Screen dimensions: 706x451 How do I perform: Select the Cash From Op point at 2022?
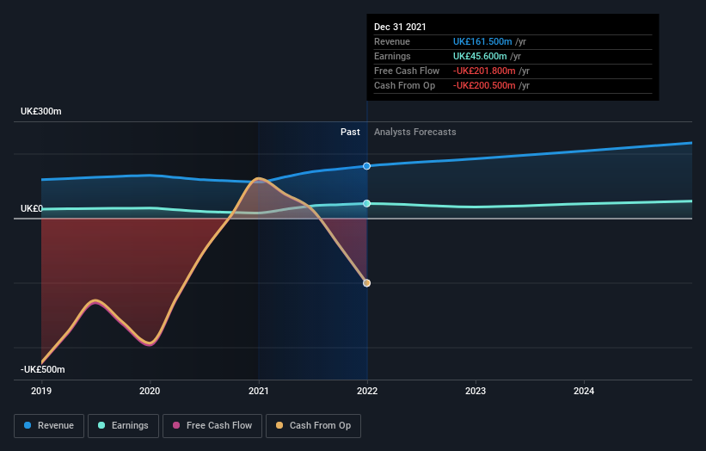click(x=367, y=283)
